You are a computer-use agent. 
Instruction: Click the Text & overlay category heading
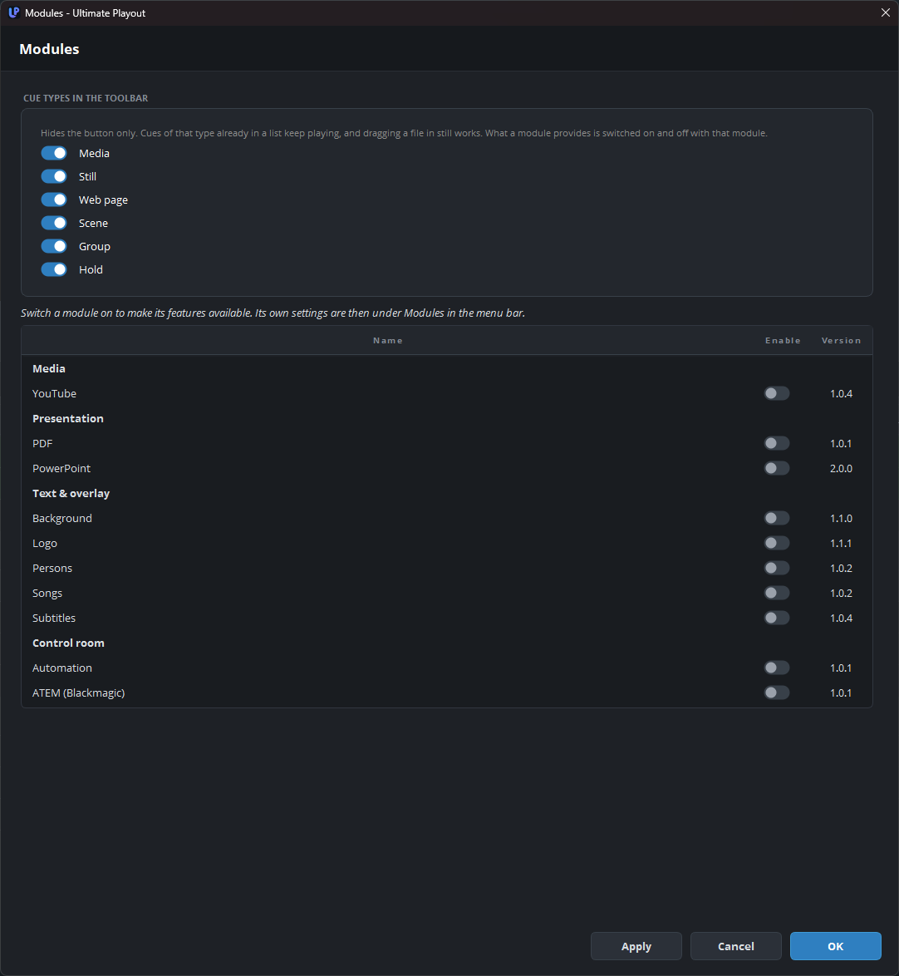tap(71, 493)
